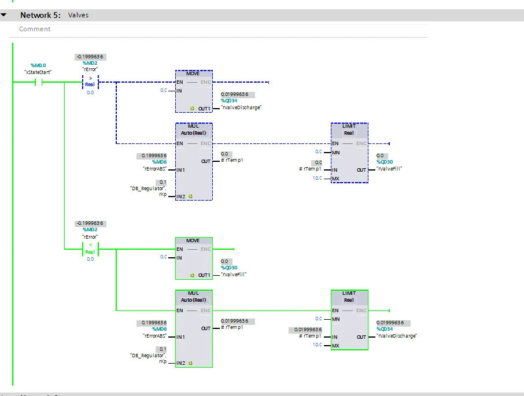524x396 pixels.
Task: Select %MD6 at dashed-blue MUL IN1
Action: click(x=159, y=162)
